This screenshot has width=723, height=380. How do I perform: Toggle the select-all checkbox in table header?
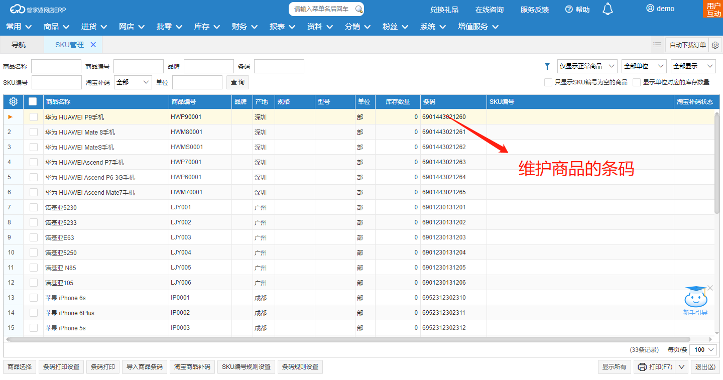33,101
